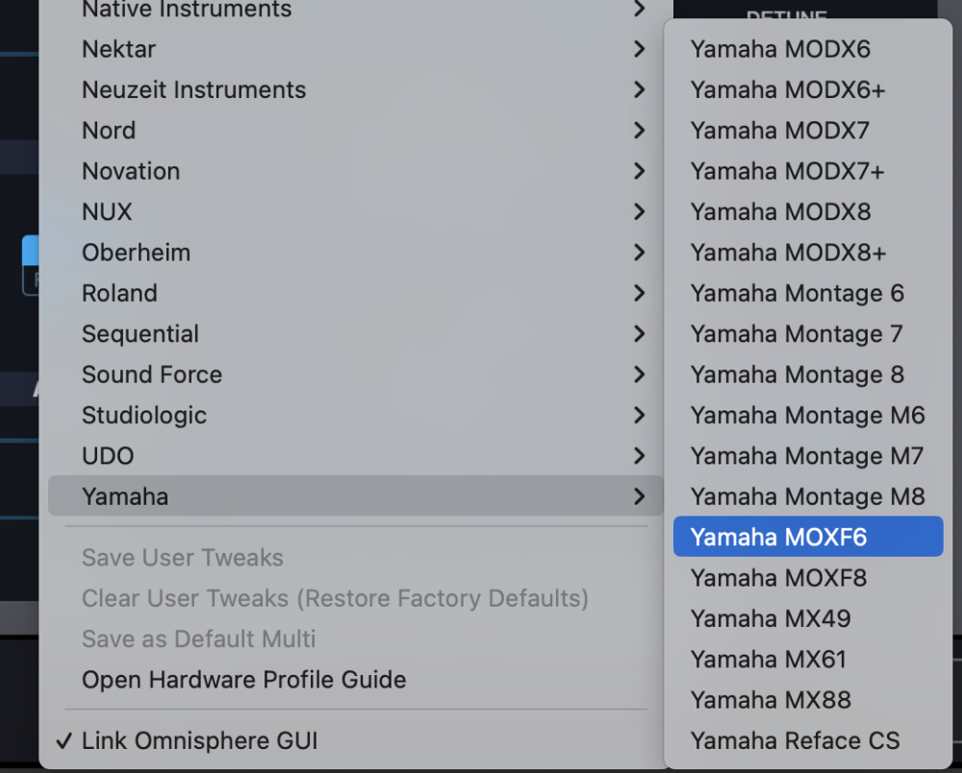
Task: Open Hardware Profile Guide
Action: tap(243, 680)
